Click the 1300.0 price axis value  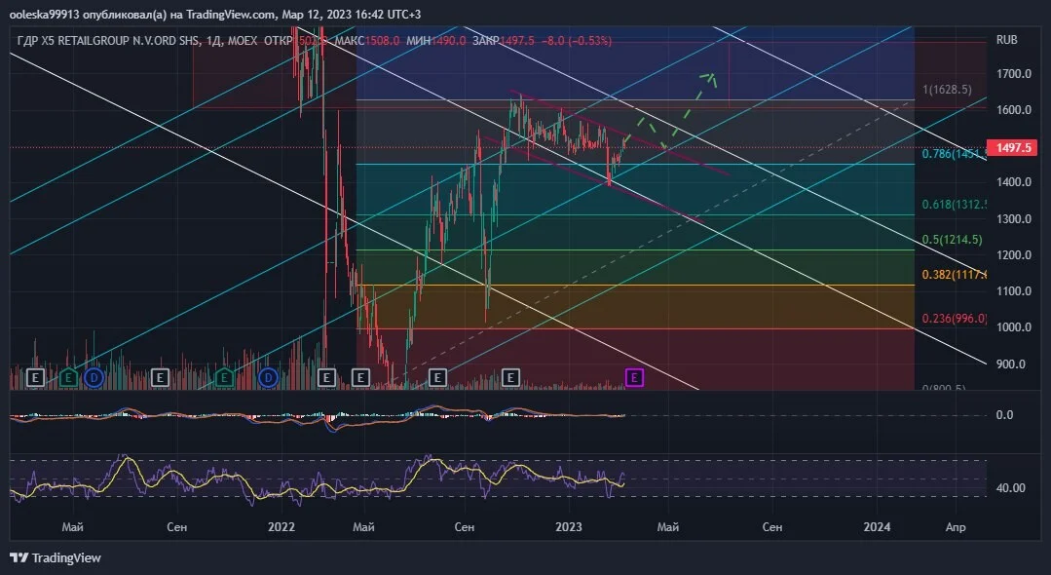tap(1013, 219)
